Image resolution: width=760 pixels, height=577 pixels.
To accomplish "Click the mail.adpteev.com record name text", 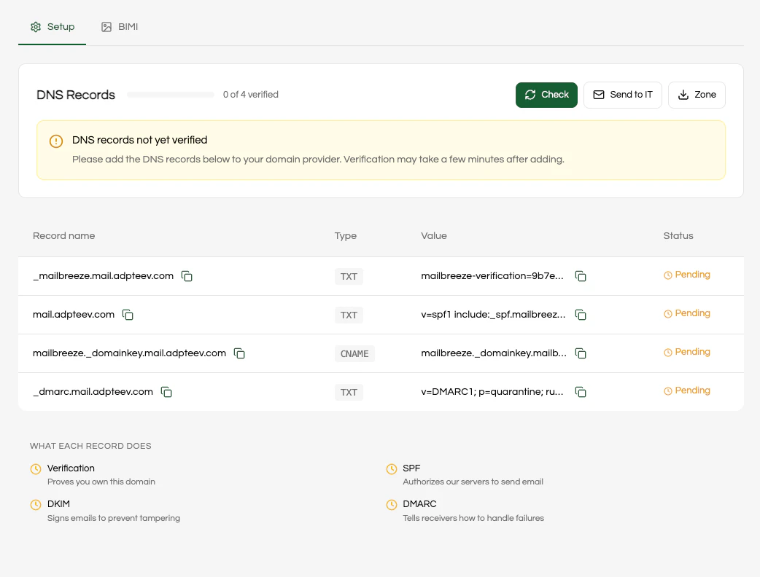I will 74,315.
